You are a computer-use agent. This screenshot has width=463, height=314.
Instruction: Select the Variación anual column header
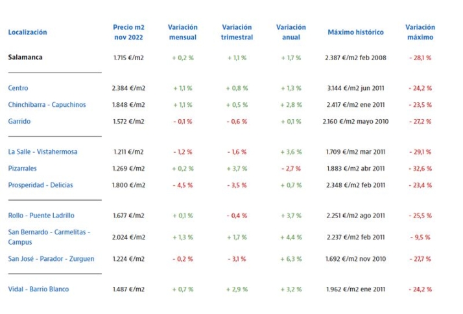[x=291, y=32]
